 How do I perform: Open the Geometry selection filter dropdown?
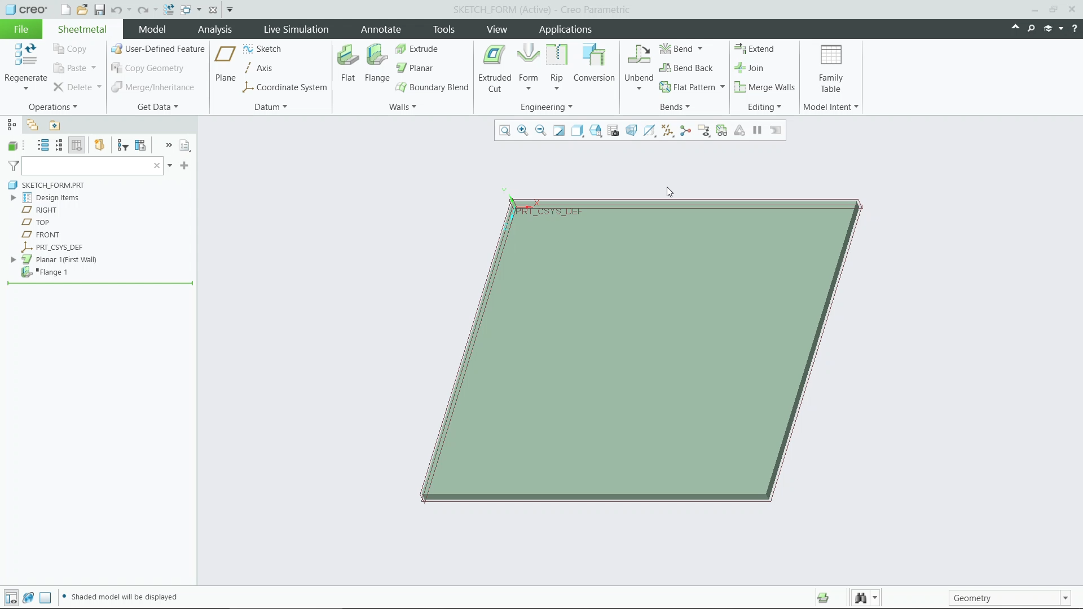point(1065,598)
